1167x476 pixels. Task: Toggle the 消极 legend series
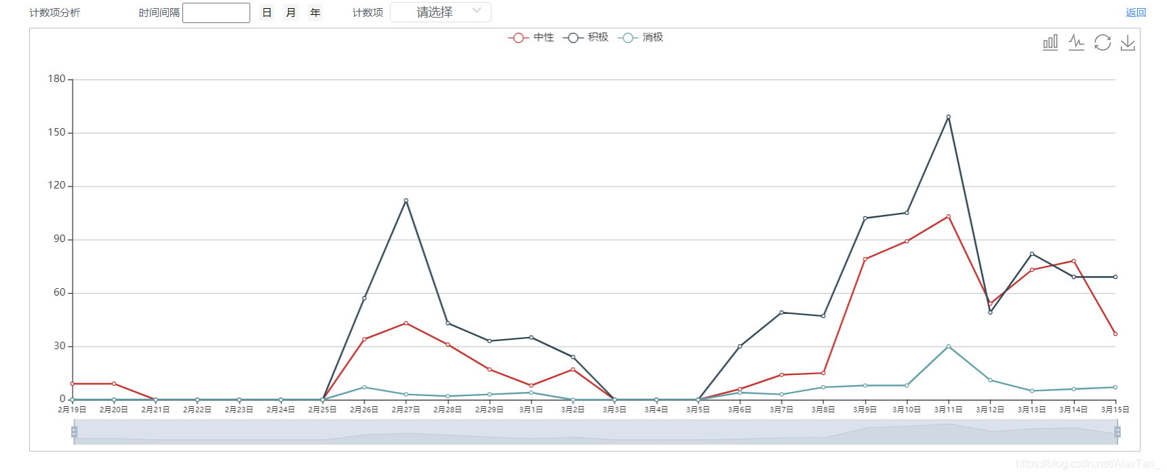click(640, 37)
